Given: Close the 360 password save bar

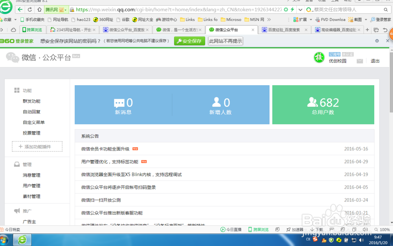Looking at the screenshot, I should (387, 40).
